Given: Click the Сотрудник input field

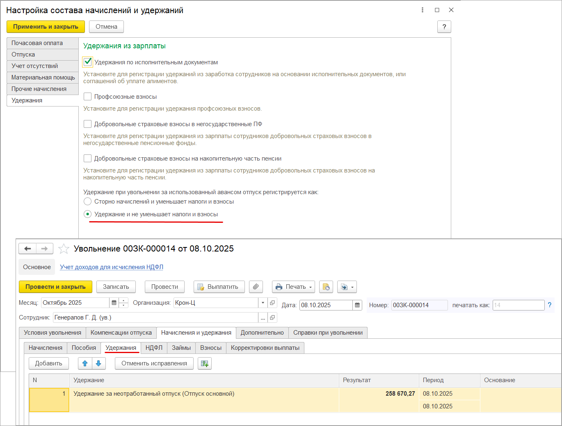Looking at the screenshot, I should pyautogui.click(x=155, y=317).
